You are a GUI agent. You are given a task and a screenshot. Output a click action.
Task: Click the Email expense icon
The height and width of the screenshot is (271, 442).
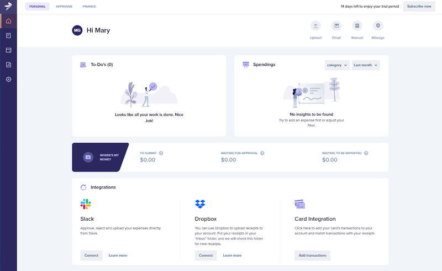(336, 25)
